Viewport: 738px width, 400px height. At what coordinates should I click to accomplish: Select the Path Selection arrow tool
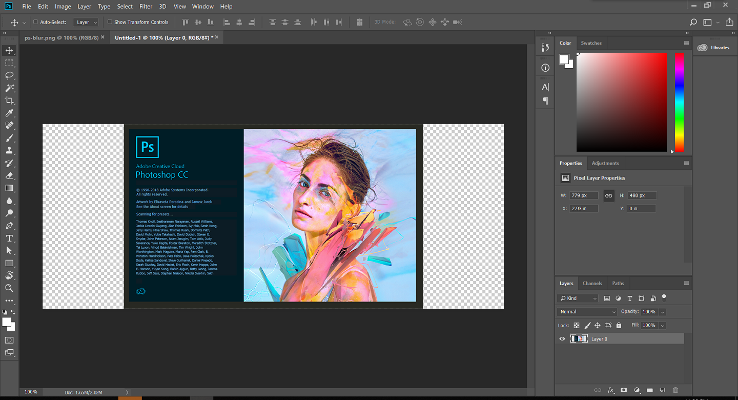(9, 251)
